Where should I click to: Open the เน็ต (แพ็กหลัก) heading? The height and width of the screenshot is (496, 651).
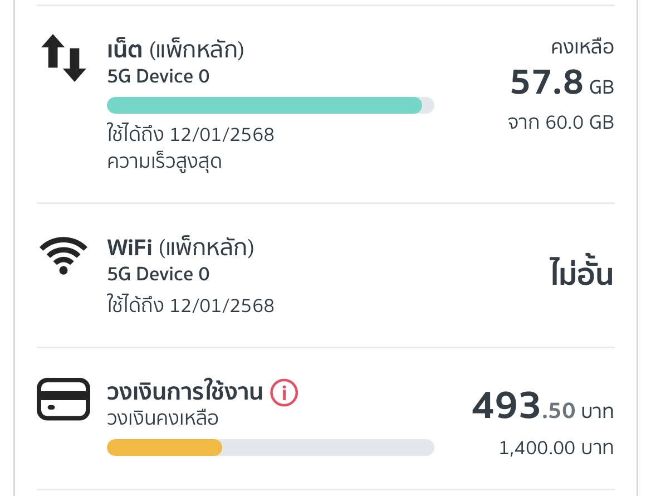175,50
